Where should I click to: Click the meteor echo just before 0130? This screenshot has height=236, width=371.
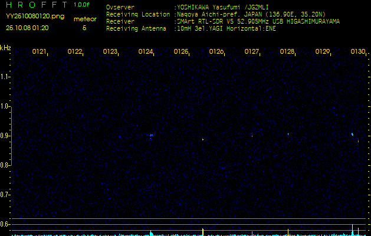(x=352, y=134)
